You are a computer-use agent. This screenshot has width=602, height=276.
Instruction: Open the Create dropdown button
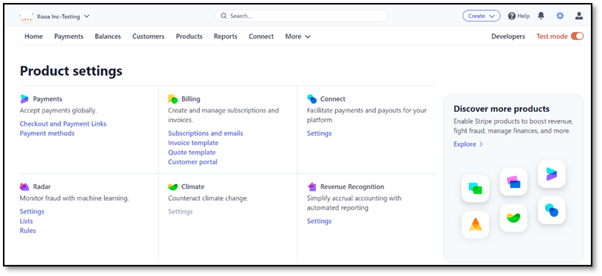pos(481,16)
